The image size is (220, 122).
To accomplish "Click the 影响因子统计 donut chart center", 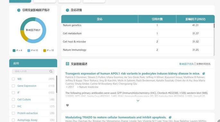I will 33,30.
